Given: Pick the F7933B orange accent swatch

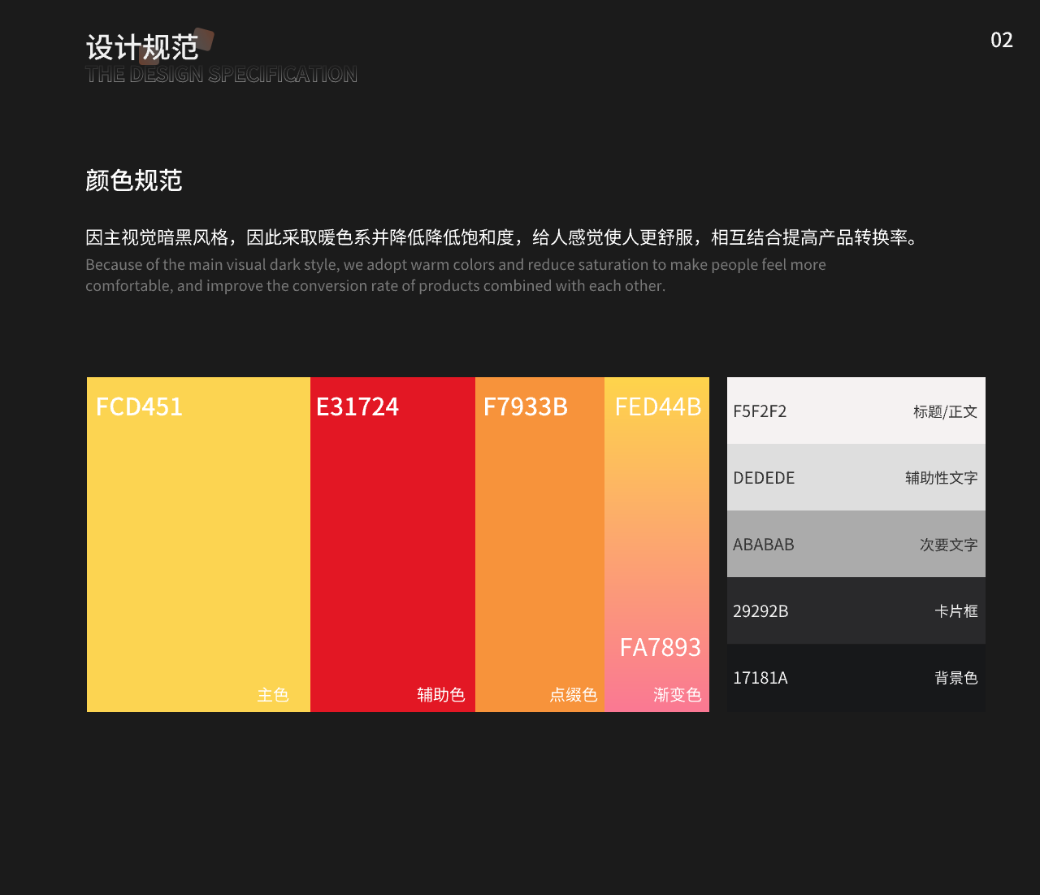Looking at the screenshot, I should point(539,545).
